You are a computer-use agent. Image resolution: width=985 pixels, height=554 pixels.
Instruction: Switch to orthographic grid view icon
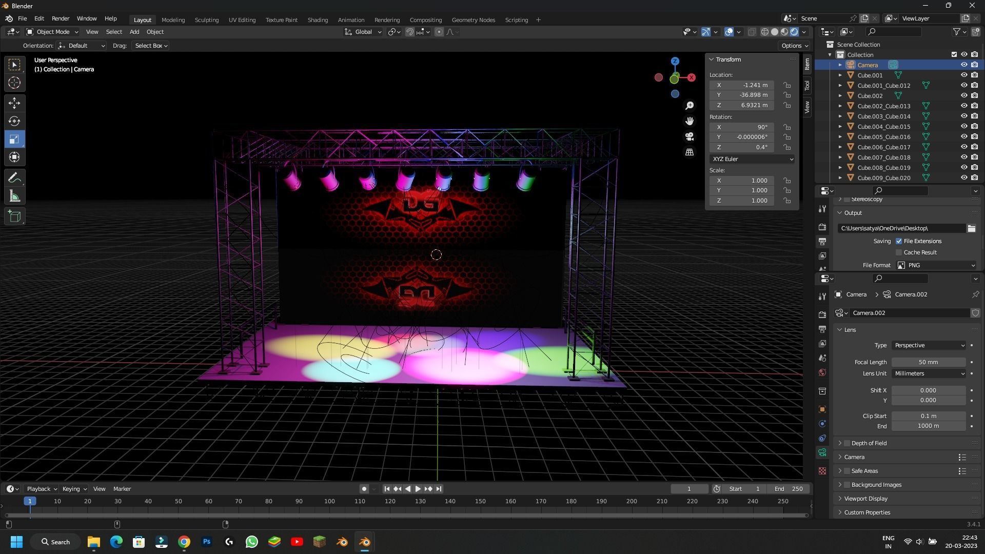coord(689,152)
